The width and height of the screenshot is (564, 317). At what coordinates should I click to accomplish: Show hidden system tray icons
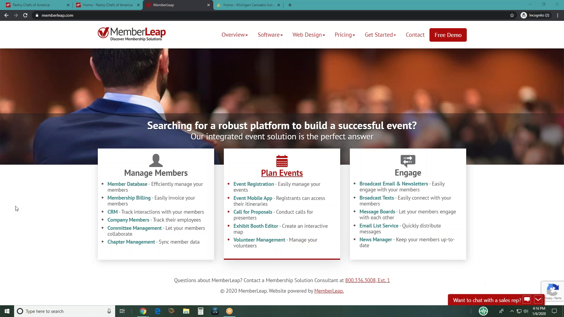tap(512, 311)
